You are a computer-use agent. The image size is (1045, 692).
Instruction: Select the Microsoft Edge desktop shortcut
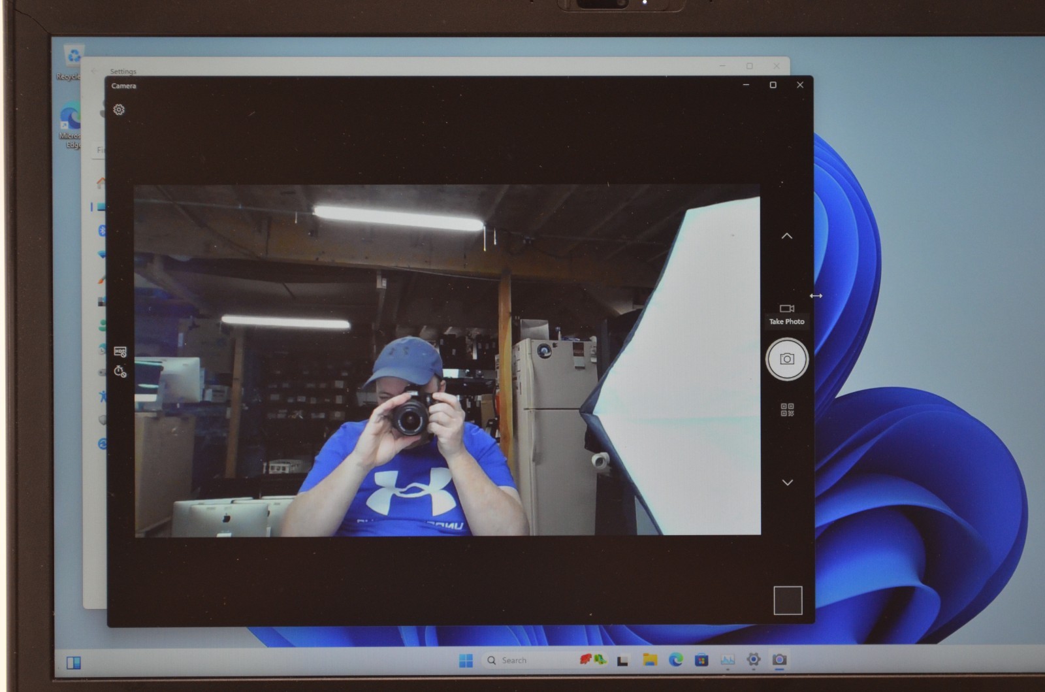click(71, 125)
